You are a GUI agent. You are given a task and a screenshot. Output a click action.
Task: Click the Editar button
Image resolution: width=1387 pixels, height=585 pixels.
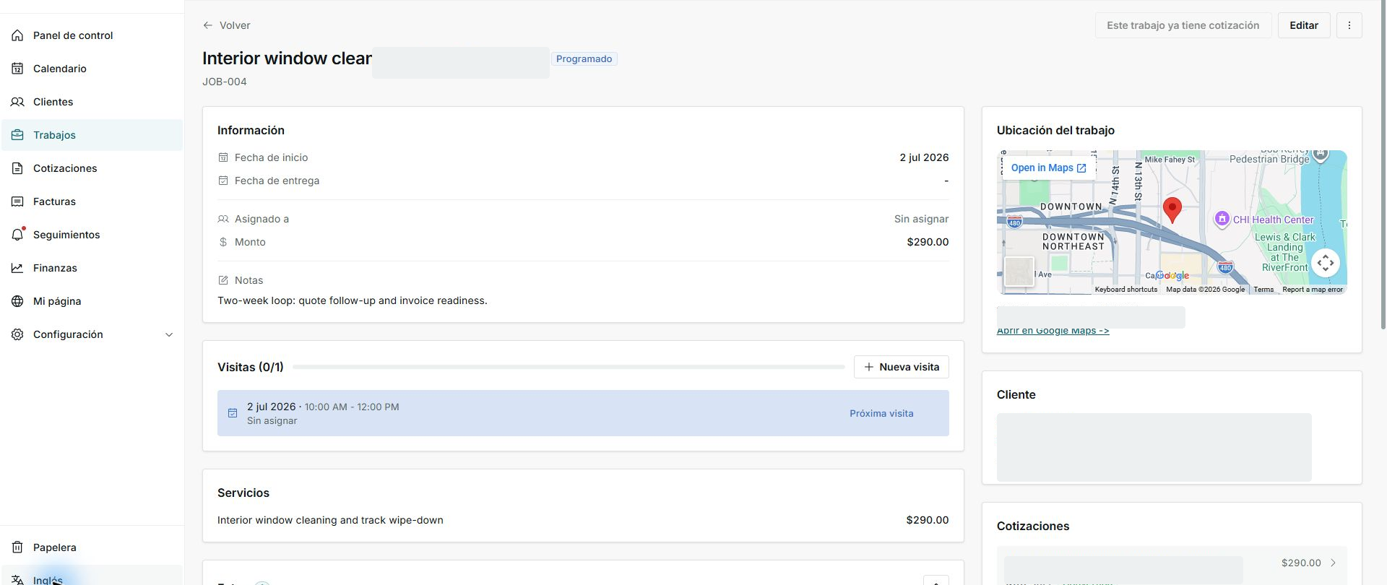[1304, 25]
